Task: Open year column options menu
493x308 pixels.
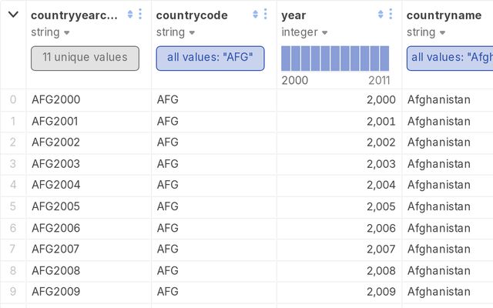Action: [391, 15]
